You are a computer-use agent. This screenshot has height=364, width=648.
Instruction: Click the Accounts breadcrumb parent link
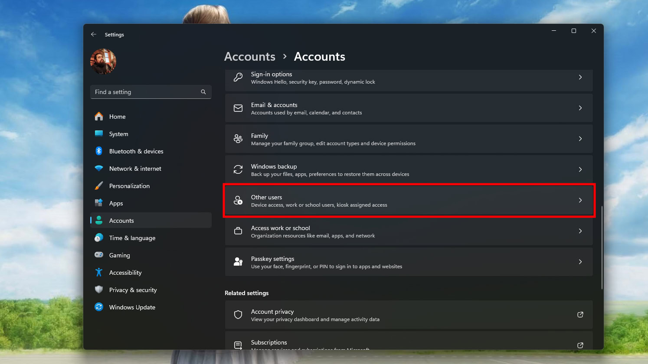(250, 56)
